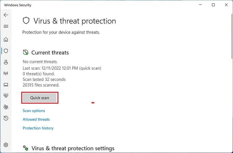Start a Quick scan
The image size is (233, 153).
click(x=40, y=98)
